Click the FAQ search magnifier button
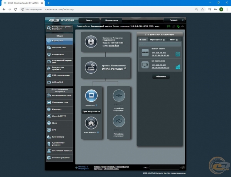The image size is (231, 177). pyautogui.click(x=183, y=168)
